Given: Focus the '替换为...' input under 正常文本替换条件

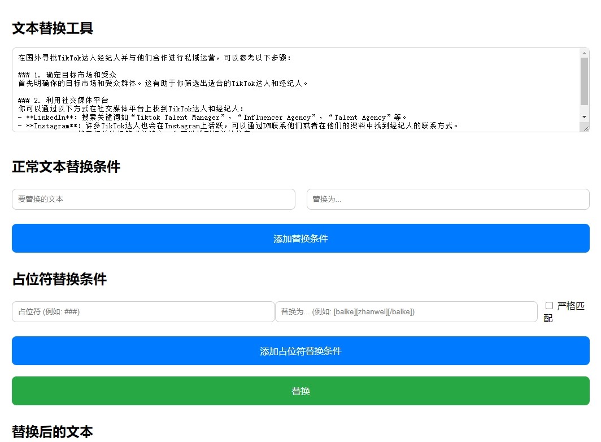Looking at the screenshot, I should pos(448,199).
